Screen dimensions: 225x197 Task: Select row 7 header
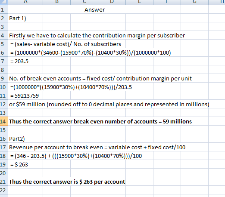4,61
